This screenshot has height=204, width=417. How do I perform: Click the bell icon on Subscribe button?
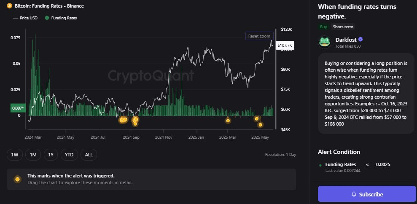point(354,194)
